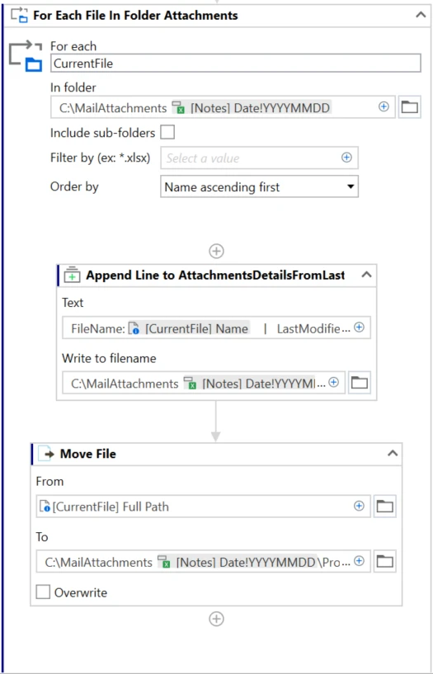The height and width of the screenshot is (674, 433).
Task: Click plus icon in the In folder field
Action: coord(384,106)
